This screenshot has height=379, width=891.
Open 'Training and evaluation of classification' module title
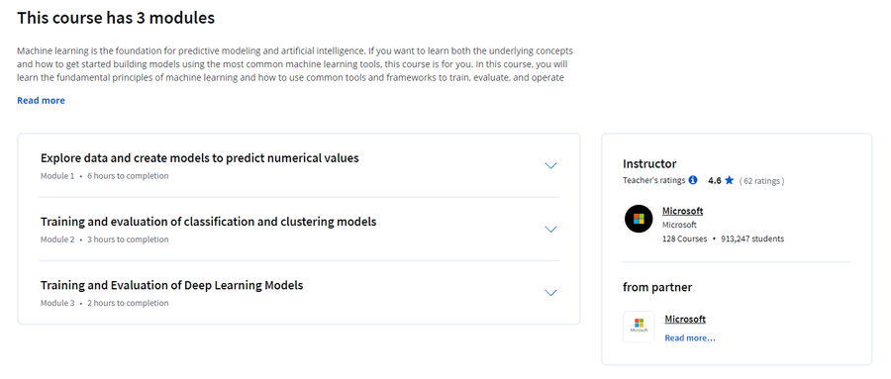[x=208, y=222]
